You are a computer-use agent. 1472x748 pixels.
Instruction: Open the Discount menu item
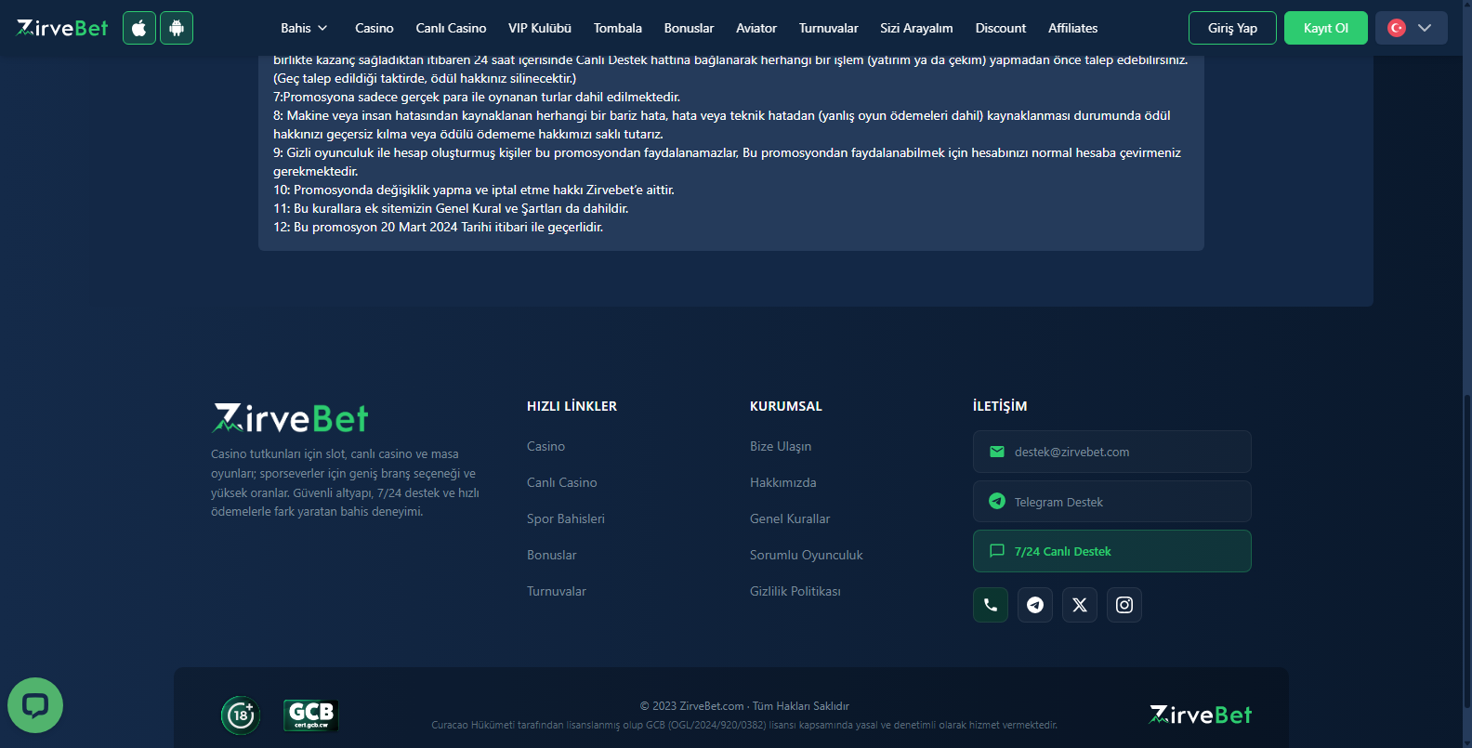point(1001,28)
